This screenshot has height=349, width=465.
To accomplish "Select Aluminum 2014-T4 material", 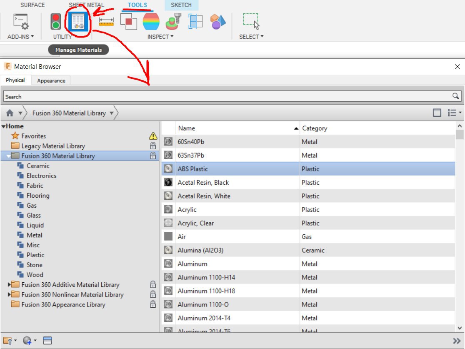I will [x=204, y=318].
